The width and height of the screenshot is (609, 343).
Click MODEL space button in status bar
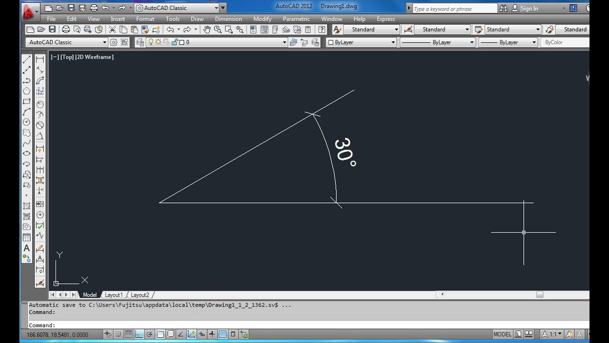(502, 334)
